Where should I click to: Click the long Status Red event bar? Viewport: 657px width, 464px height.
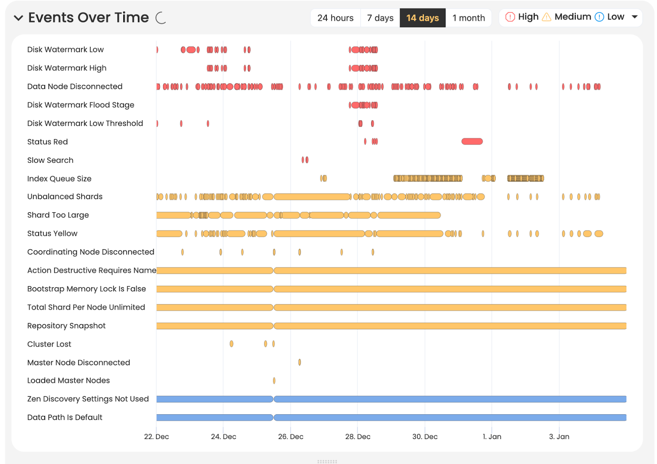[x=472, y=142]
